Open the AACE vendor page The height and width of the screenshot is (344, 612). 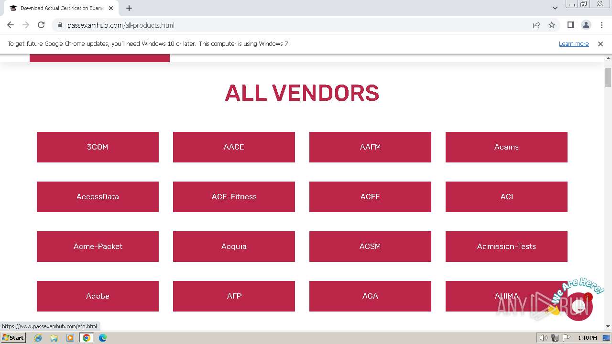234,147
